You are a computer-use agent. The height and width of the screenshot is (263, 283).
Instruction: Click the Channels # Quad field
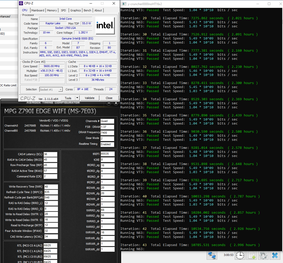[107, 121]
